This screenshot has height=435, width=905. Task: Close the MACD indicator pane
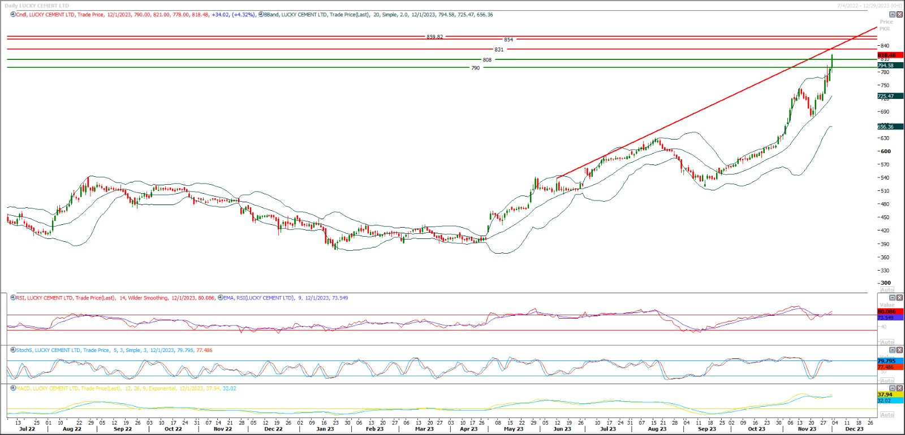tap(899, 389)
